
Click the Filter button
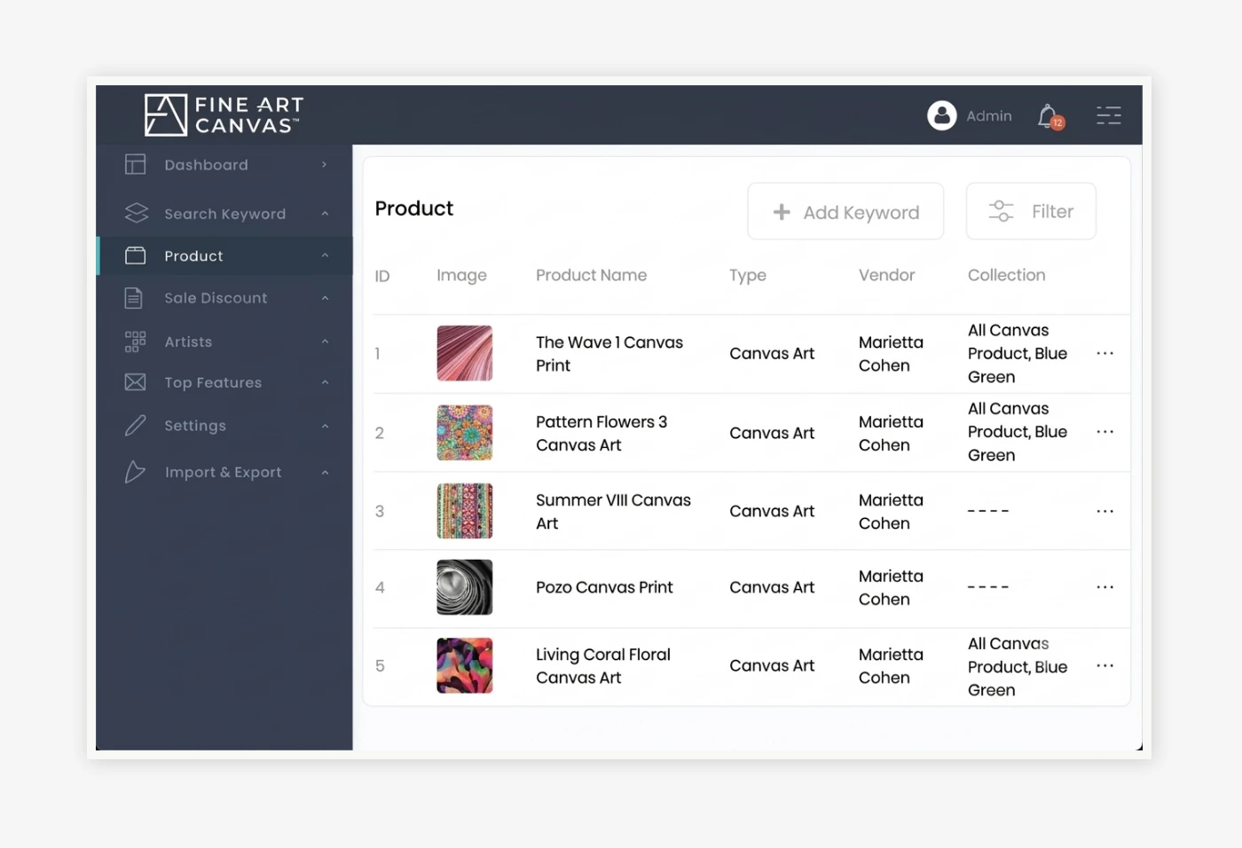pos(1031,211)
